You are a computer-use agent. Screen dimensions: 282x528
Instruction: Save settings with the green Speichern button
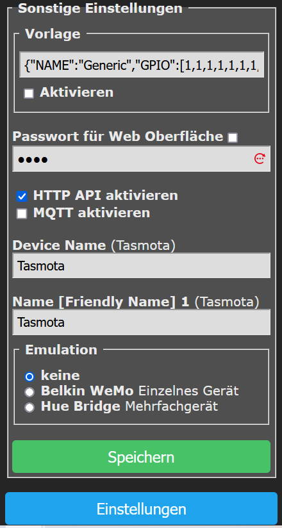(142, 457)
